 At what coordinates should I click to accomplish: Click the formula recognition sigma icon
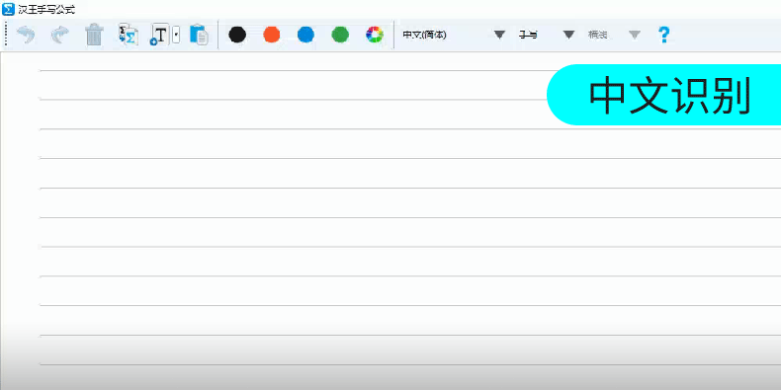point(128,35)
